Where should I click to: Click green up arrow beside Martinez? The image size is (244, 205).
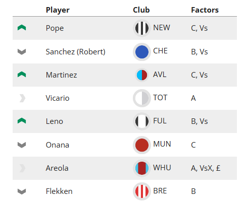[22, 75]
